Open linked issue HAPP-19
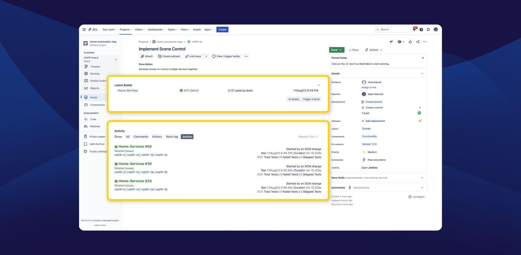521x255 pixels. [x=147, y=155]
